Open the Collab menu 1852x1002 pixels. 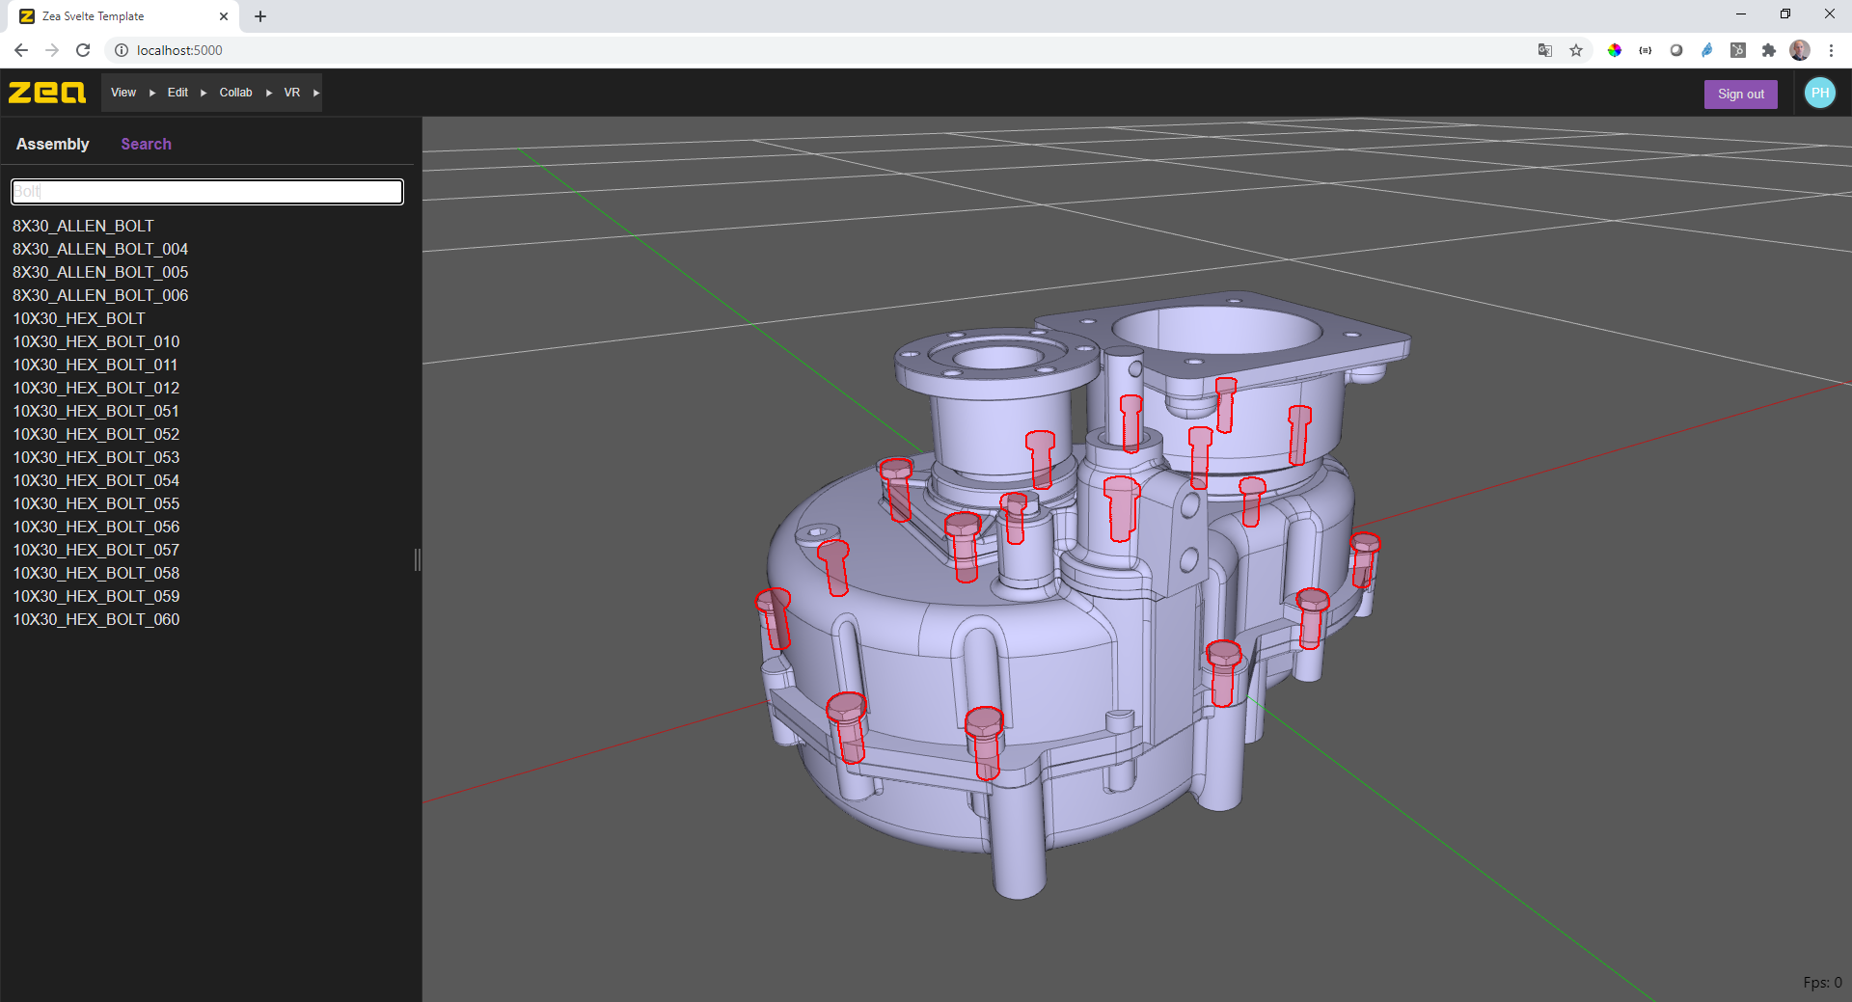(x=235, y=93)
